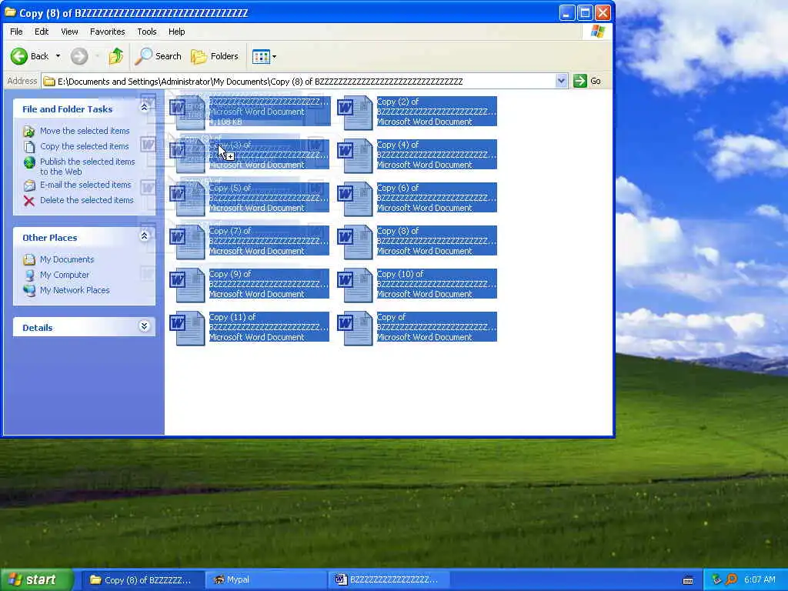
Task: Click the 6:07 AM clock
Action: [x=760, y=579]
